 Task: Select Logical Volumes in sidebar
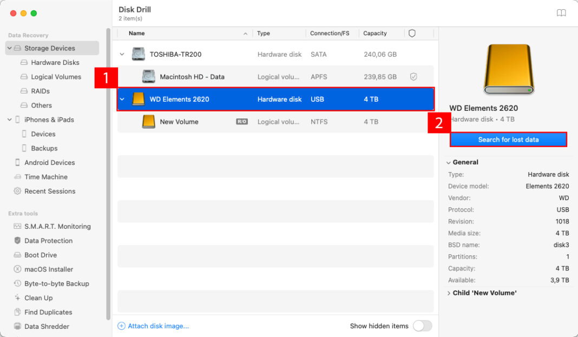pos(56,77)
